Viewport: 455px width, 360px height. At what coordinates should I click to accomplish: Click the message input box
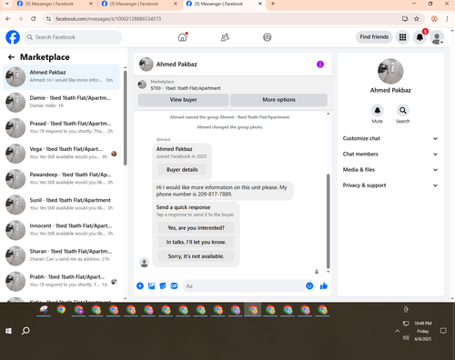click(x=248, y=285)
